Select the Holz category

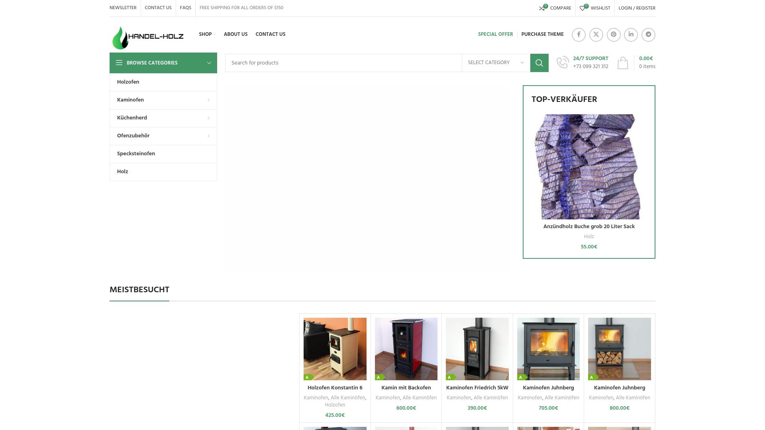pos(163,172)
